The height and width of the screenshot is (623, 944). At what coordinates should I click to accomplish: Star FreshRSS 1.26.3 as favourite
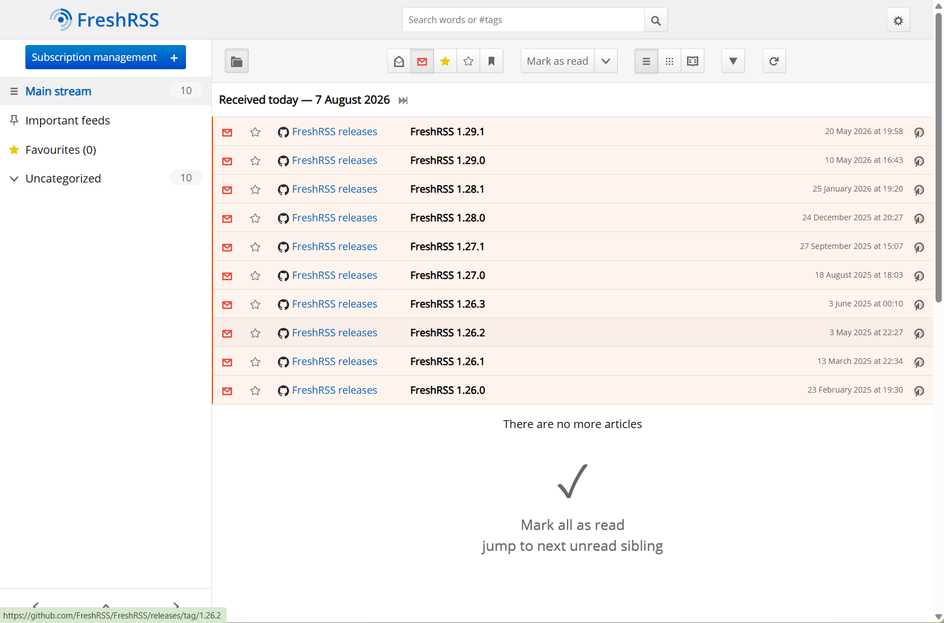point(255,304)
